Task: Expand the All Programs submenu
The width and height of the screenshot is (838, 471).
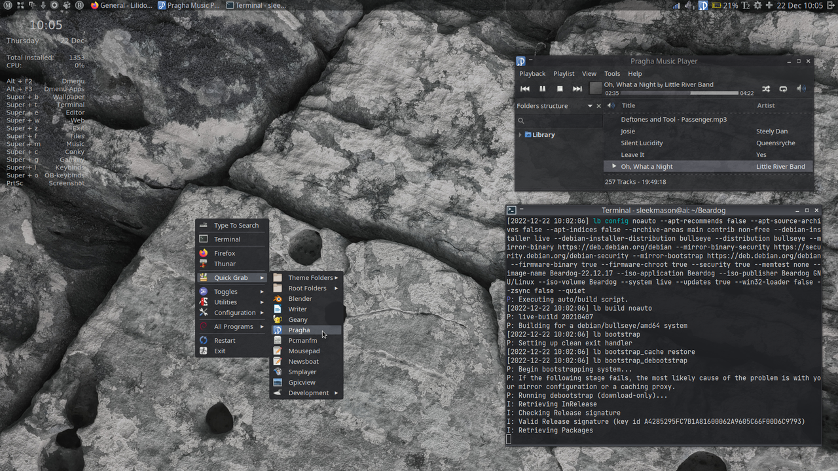Action: pos(232,326)
